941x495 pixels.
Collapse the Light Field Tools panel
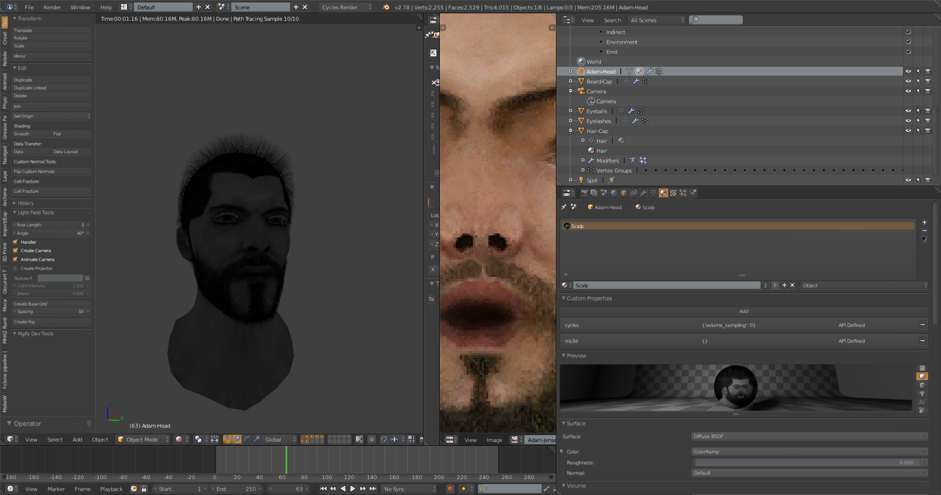tap(15, 213)
